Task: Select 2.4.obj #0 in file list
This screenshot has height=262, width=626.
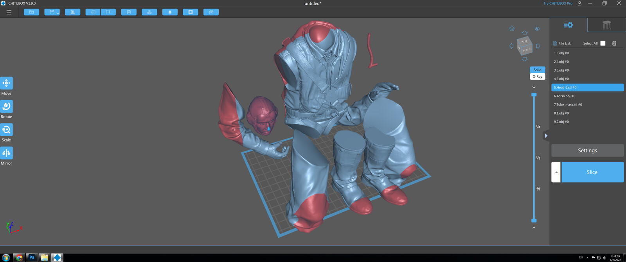Action: pyautogui.click(x=587, y=62)
